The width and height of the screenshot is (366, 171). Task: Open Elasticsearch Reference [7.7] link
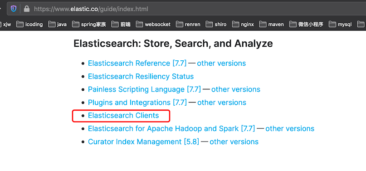coord(137,63)
